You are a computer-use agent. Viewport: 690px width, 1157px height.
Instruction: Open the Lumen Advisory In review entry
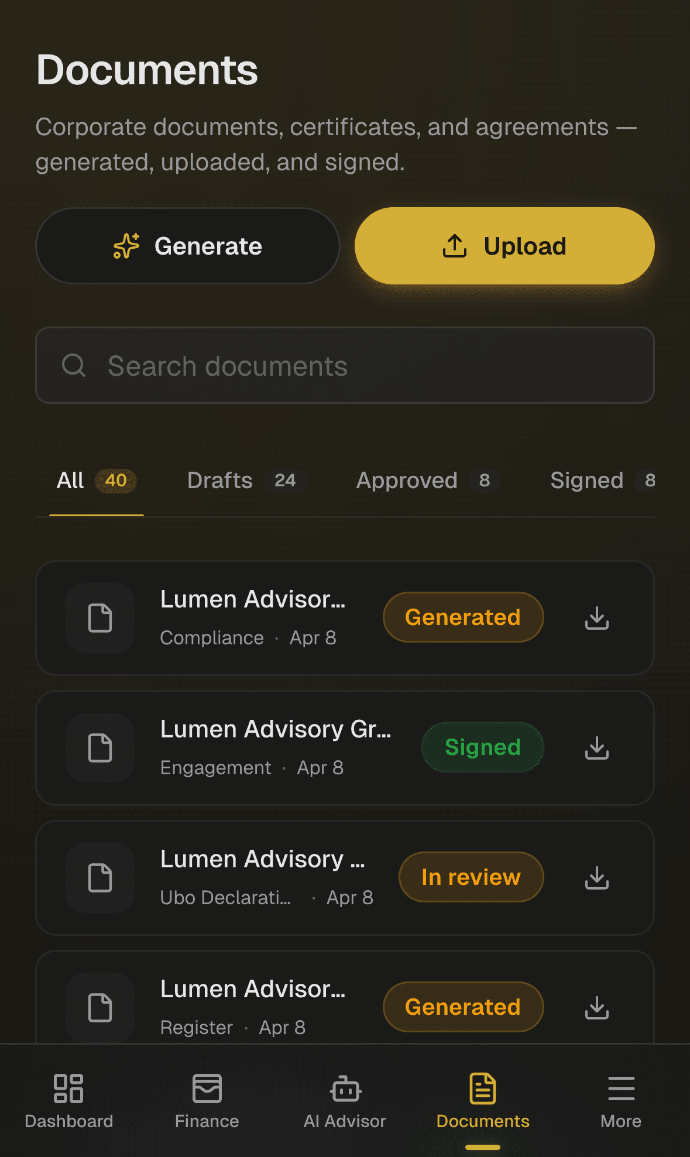[345, 878]
